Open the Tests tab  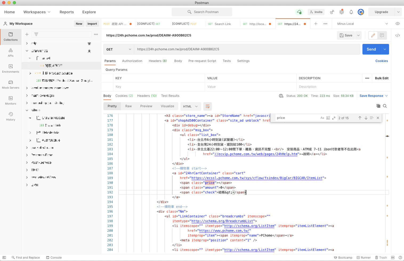(x=227, y=61)
